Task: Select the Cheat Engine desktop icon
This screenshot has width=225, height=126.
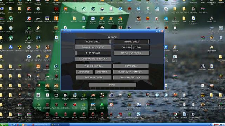Action: (x=93, y=10)
